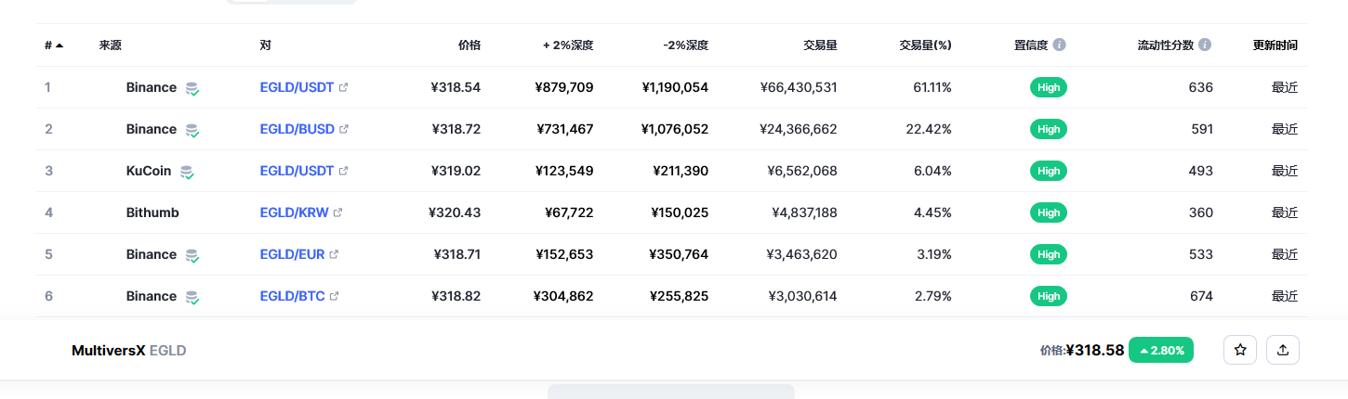Sort by the +2%深度 column header

(568, 45)
